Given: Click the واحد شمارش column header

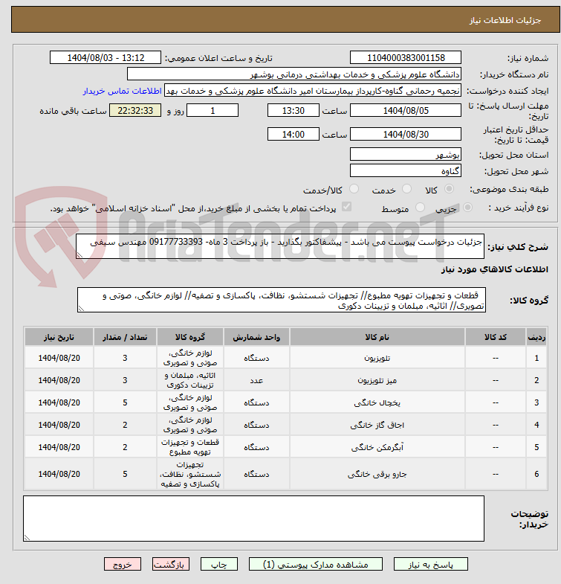Looking at the screenshot, I should (x=256, y=337).
